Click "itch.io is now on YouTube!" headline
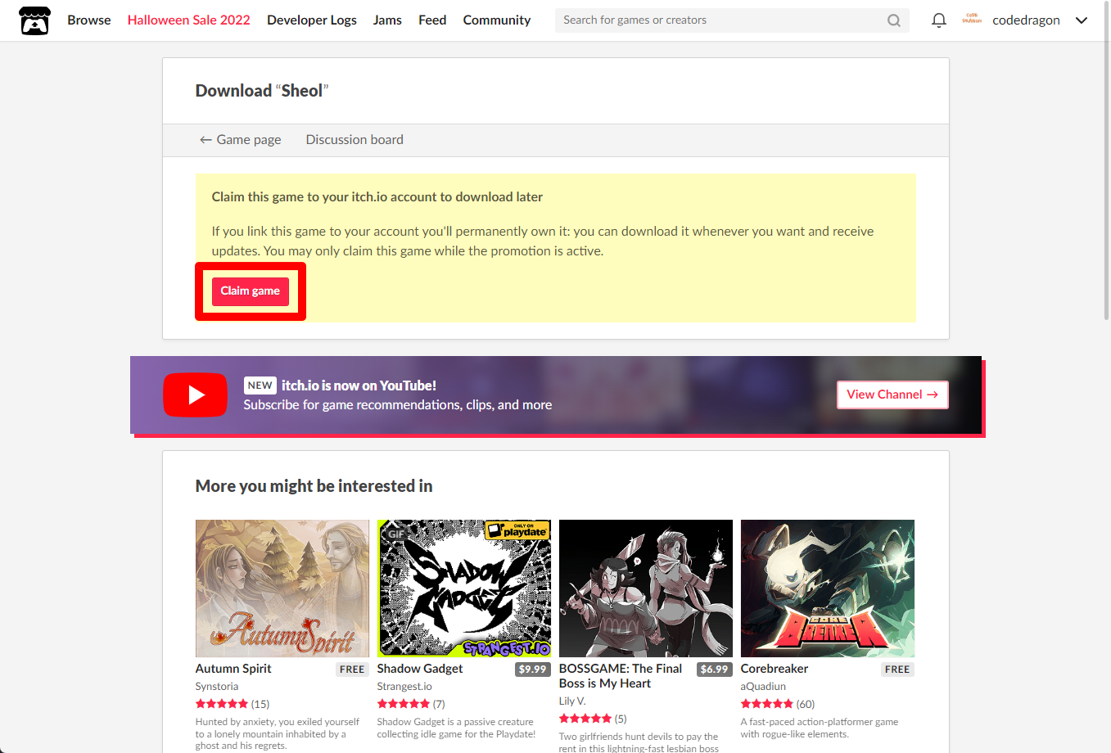The height and width of the screenshot is (753, 1111). [x=359, y=386]
